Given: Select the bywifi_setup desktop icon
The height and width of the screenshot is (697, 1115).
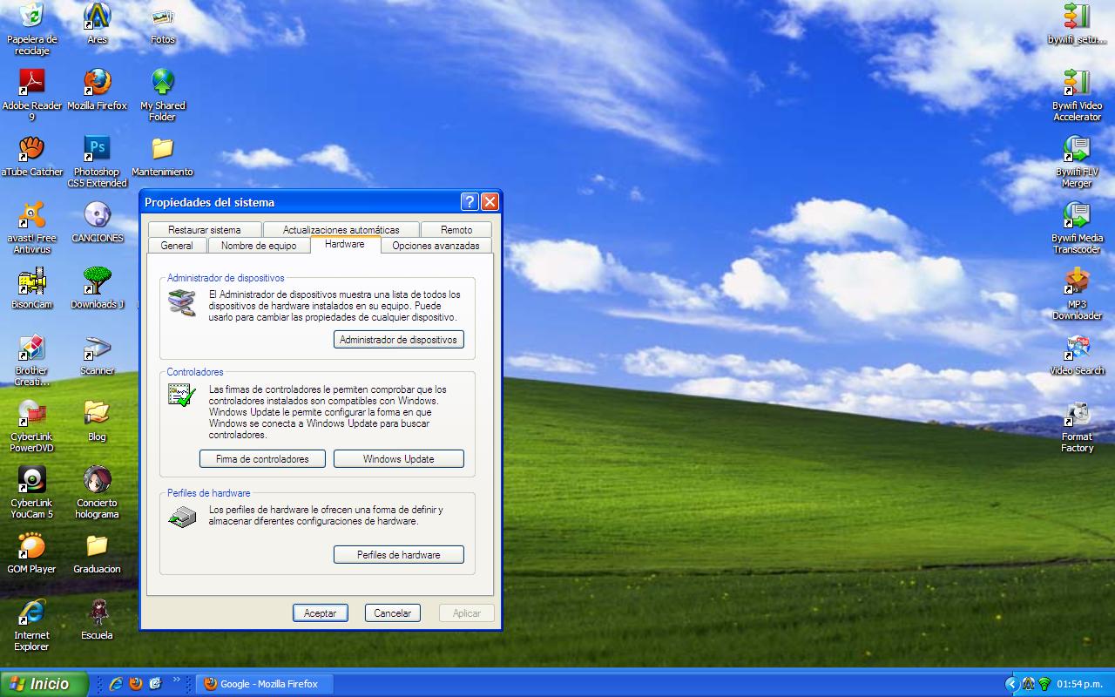Looking at the screenshot, I should 1077,24.
